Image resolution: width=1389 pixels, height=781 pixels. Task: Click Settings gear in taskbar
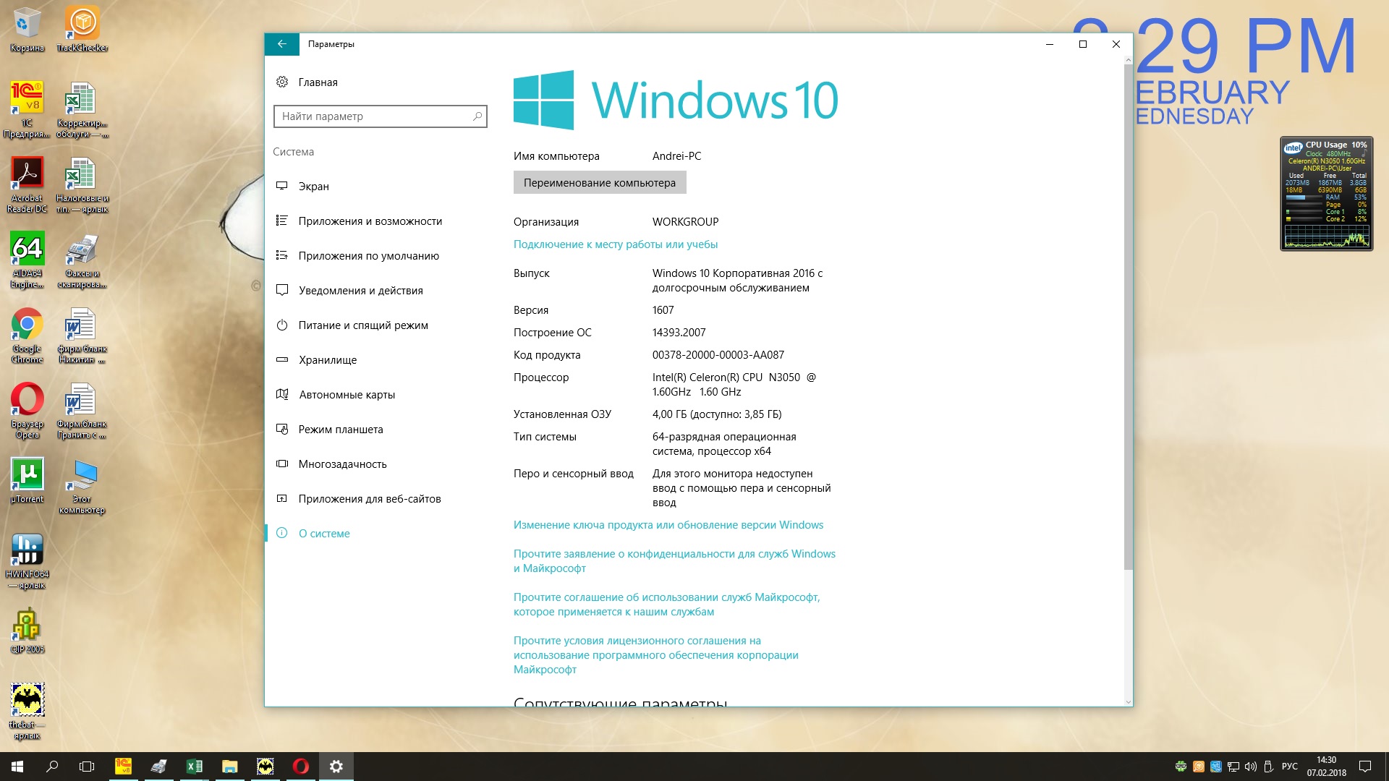click(x=336, y=767)
